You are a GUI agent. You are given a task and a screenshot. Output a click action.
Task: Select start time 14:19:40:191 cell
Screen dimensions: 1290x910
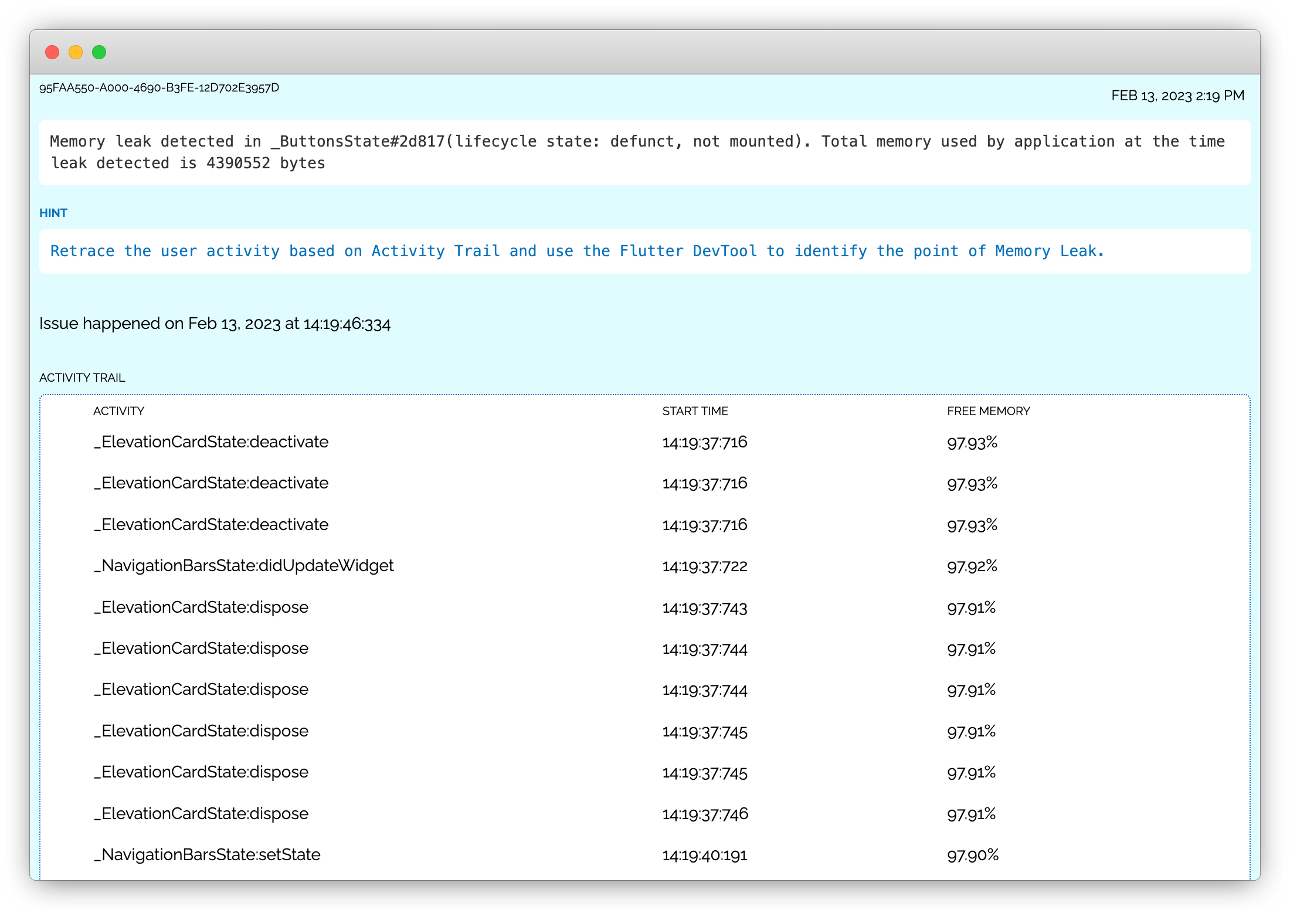click(705, 855)
